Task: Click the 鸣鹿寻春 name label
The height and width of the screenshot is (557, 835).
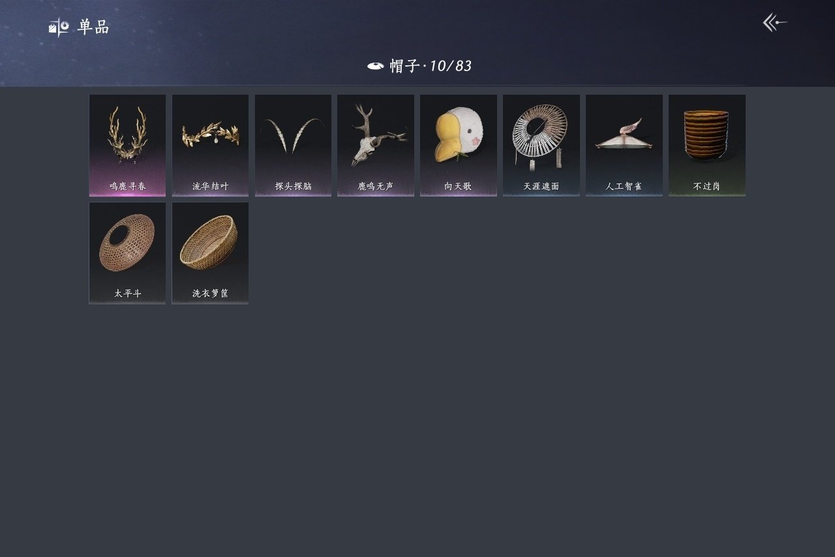Action: [128, 187]
